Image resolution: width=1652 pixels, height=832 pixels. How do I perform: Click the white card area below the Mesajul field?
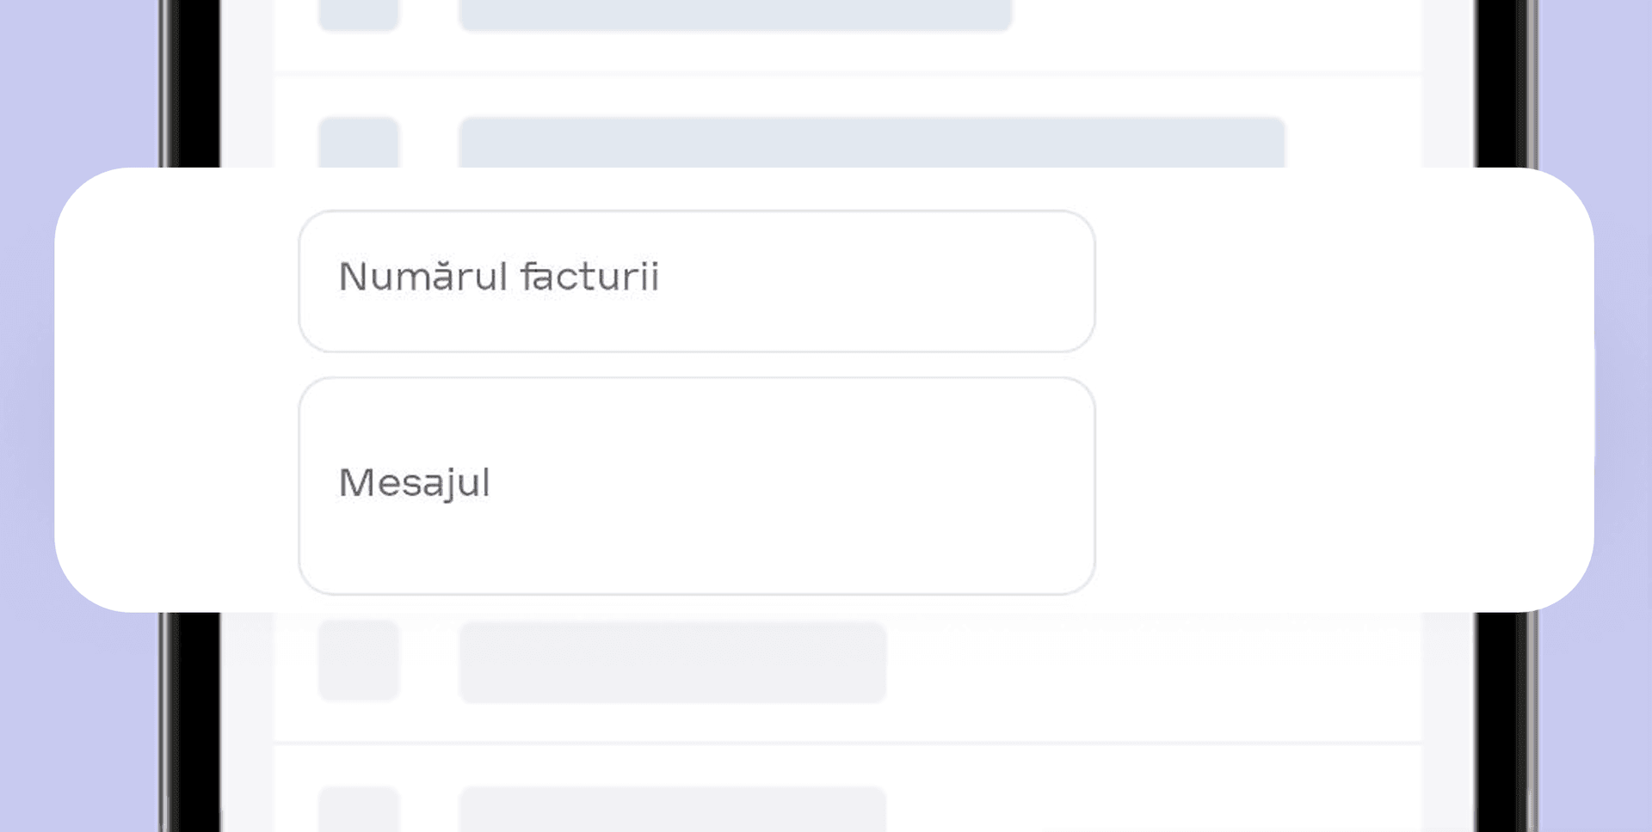point(696,603)
